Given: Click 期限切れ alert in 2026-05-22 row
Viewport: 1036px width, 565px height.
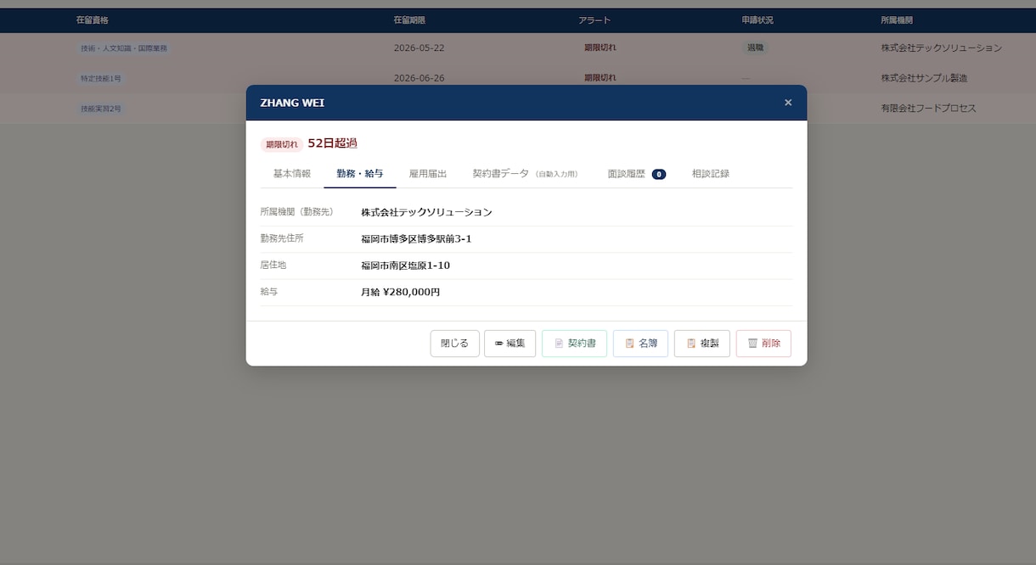Looking at the screenshot, I should click(x=600, y=48).
